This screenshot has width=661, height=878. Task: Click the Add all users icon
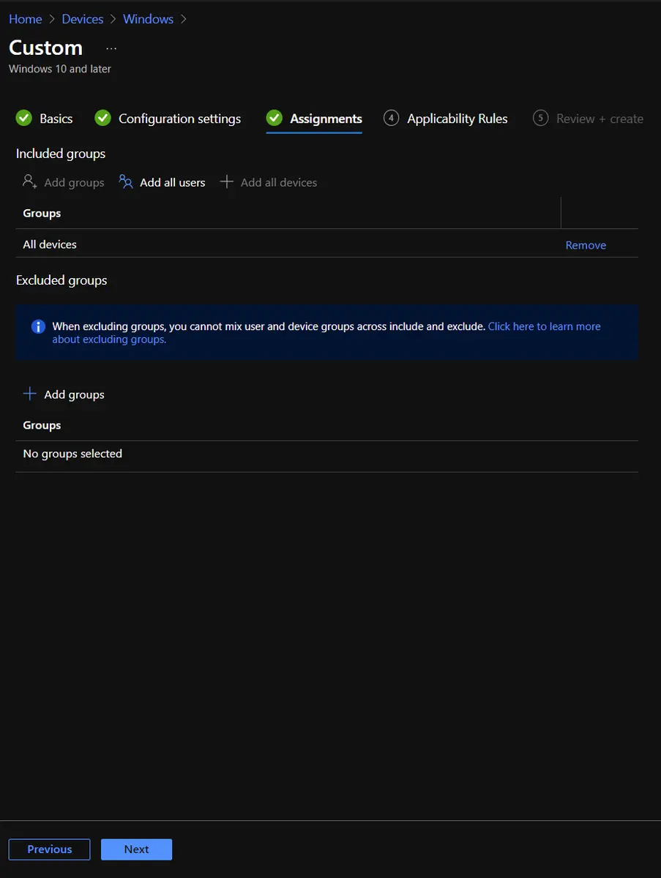[126, 182]
